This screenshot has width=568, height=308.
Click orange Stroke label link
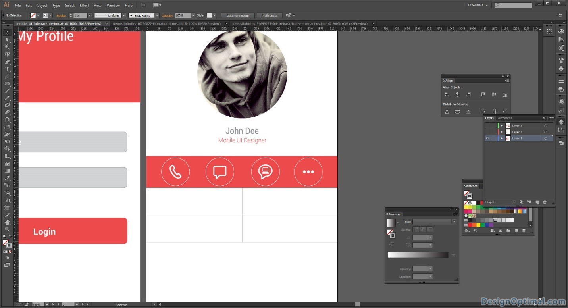(x=61, y=15)
